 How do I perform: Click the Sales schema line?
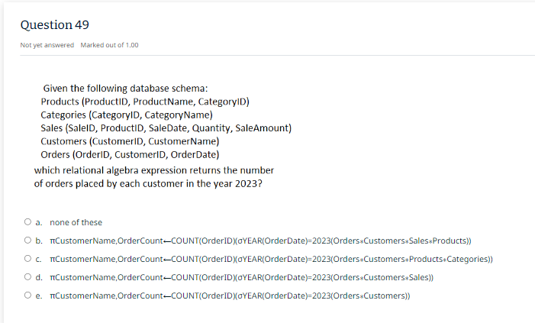[x=166, y=128]
